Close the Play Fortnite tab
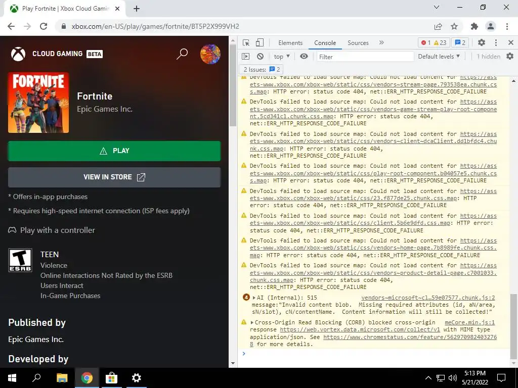 (x=117, y=9)
